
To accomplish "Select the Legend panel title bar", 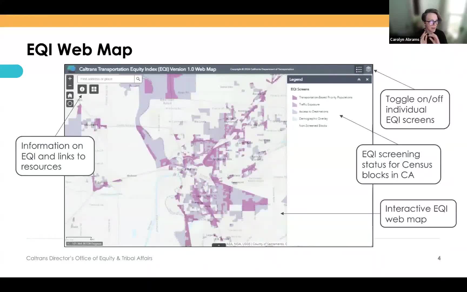I will pyautogui.click(x=295, y=79).
